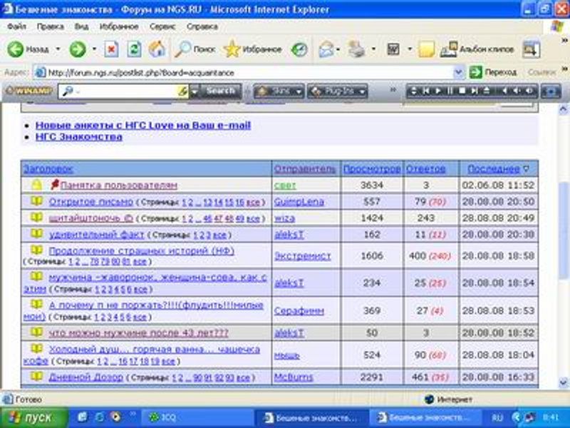Expand the address bar URL dropdown

[459, 72]
